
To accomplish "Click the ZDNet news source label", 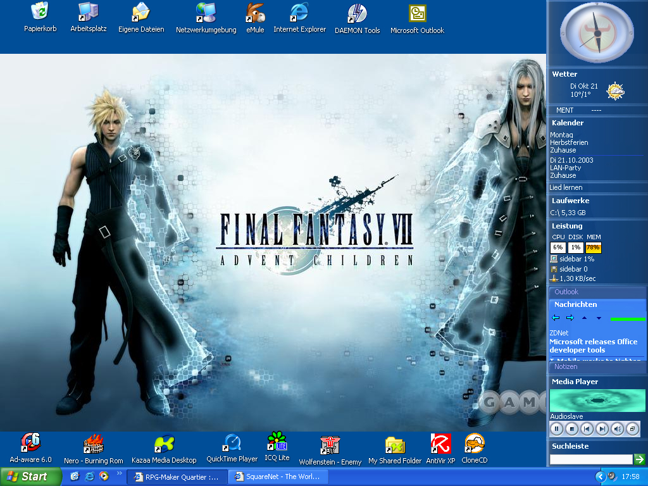I will [x=559, y=333].
